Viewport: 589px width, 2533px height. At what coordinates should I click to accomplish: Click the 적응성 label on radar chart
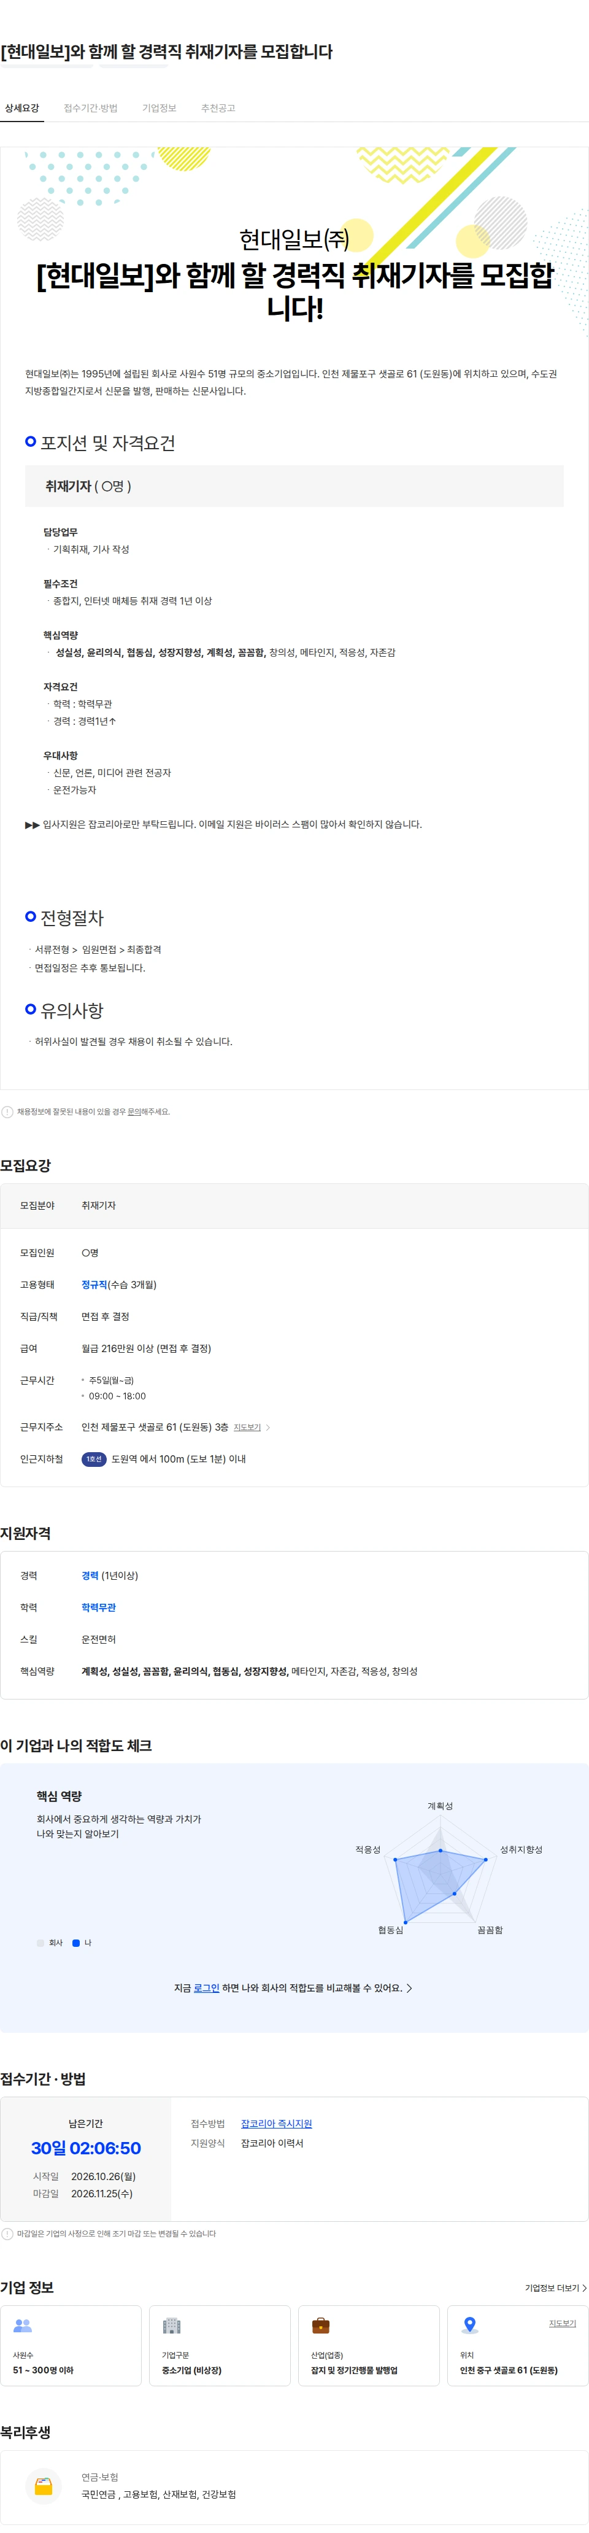point(368,1850)
